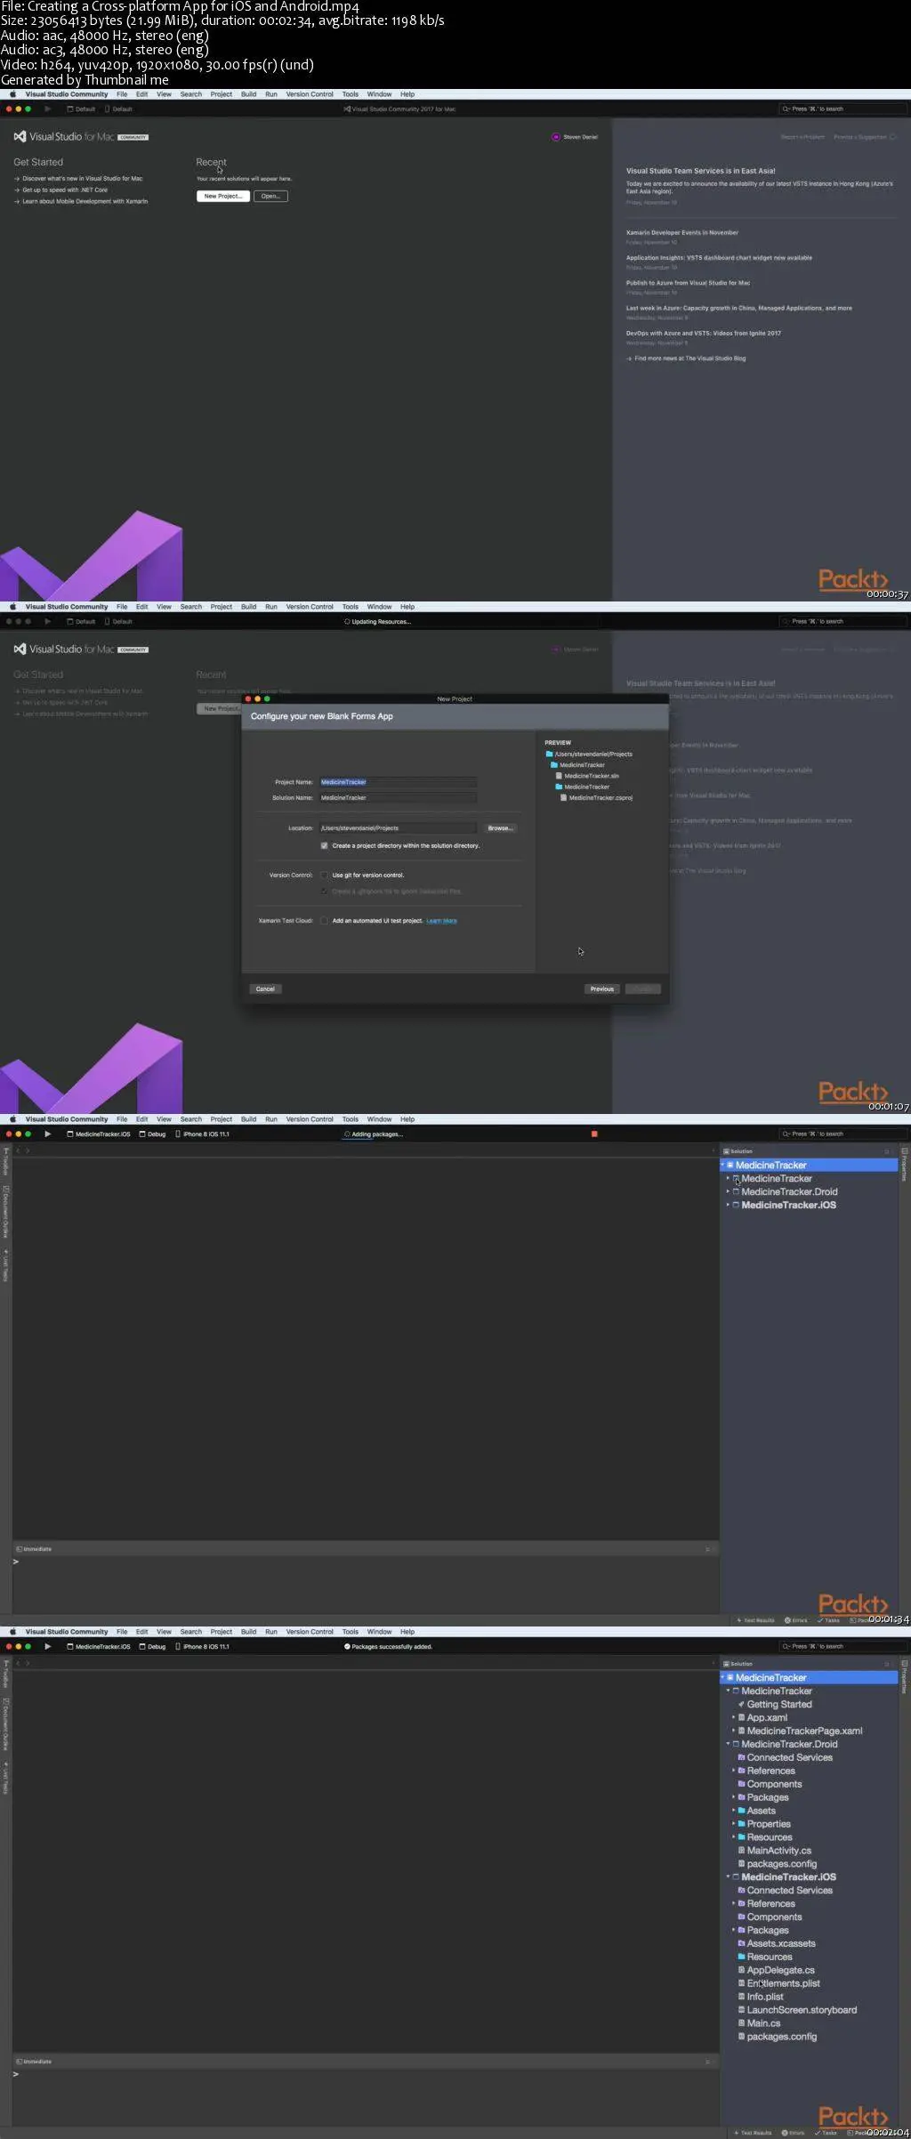Cancel the New Project dialog

265,989
